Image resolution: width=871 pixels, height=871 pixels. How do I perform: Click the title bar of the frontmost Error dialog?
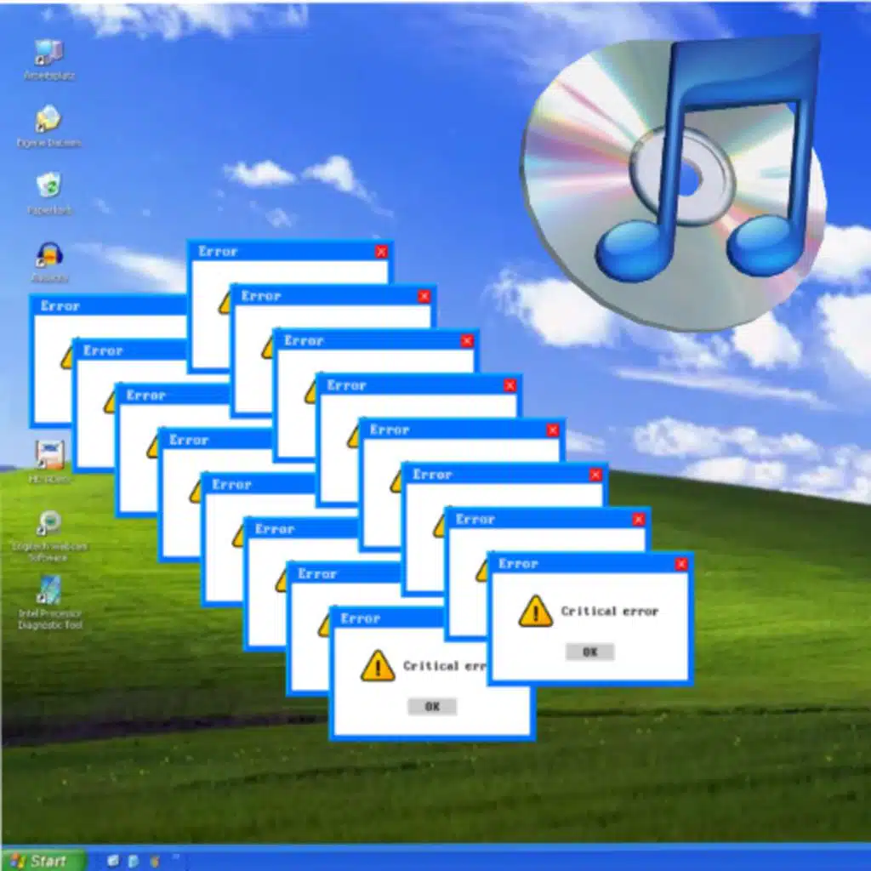click(x=578, y=564)
